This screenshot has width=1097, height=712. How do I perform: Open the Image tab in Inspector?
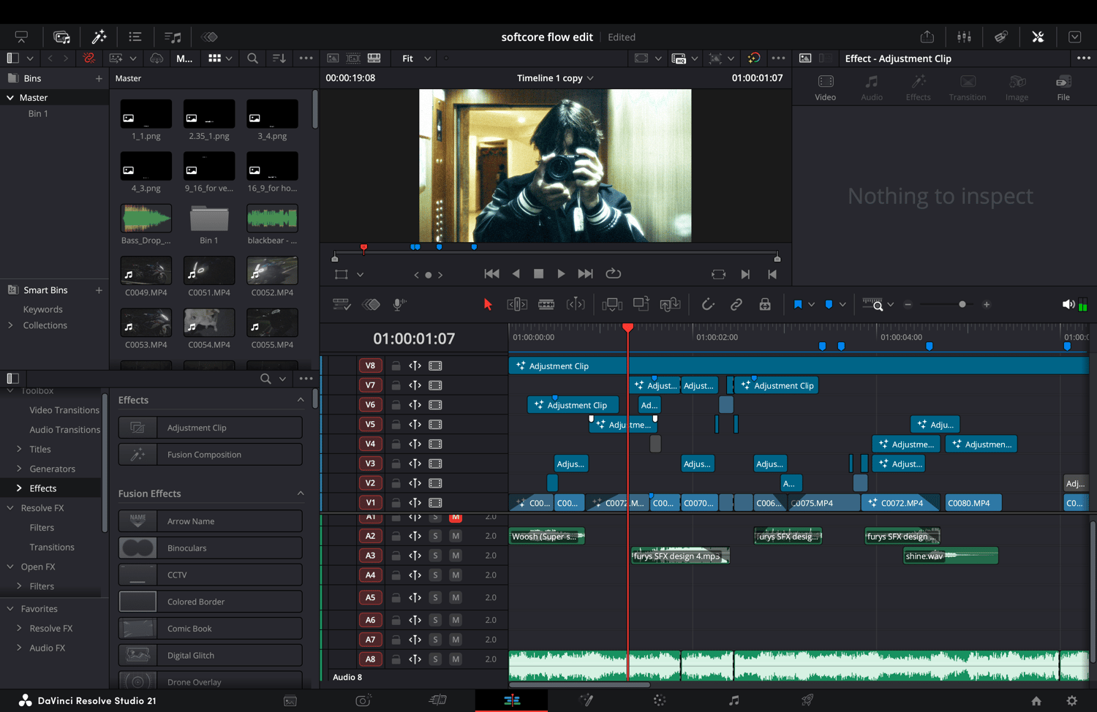click(x=1017, y=87)
